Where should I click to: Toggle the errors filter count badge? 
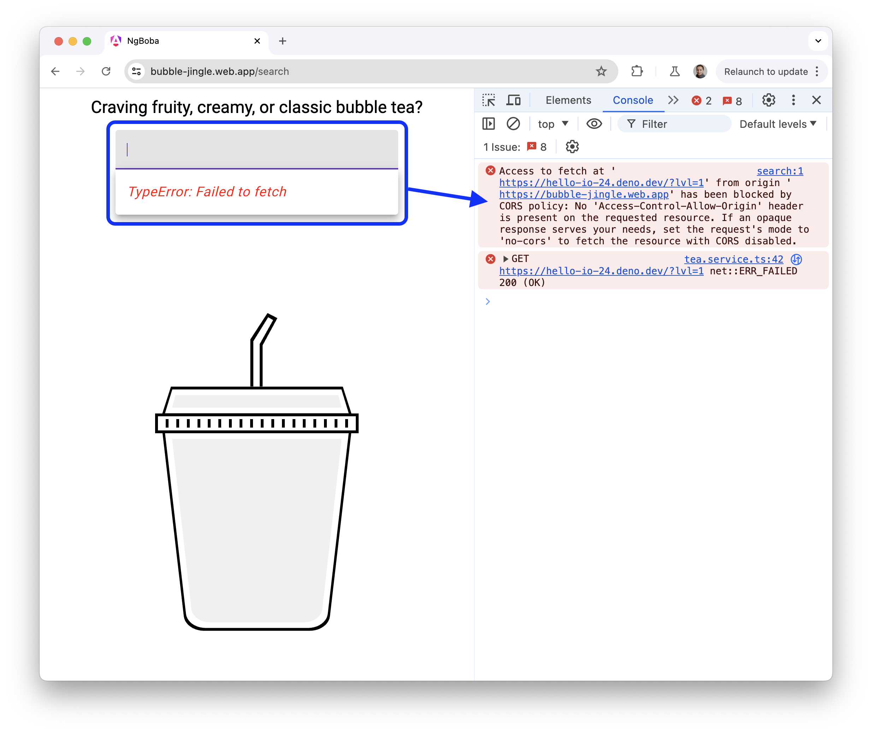(700, 100)
